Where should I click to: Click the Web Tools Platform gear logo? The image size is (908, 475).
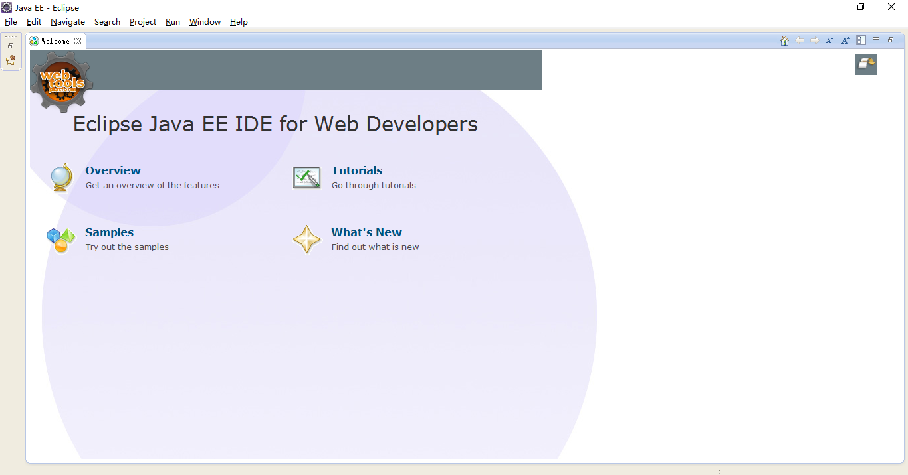(62, 82)
